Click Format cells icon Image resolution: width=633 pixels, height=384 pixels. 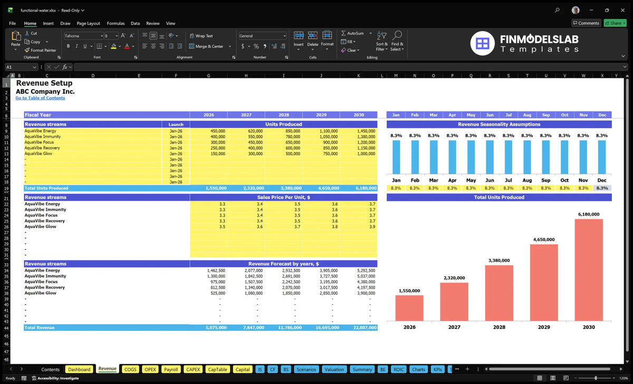pos(327,35)
